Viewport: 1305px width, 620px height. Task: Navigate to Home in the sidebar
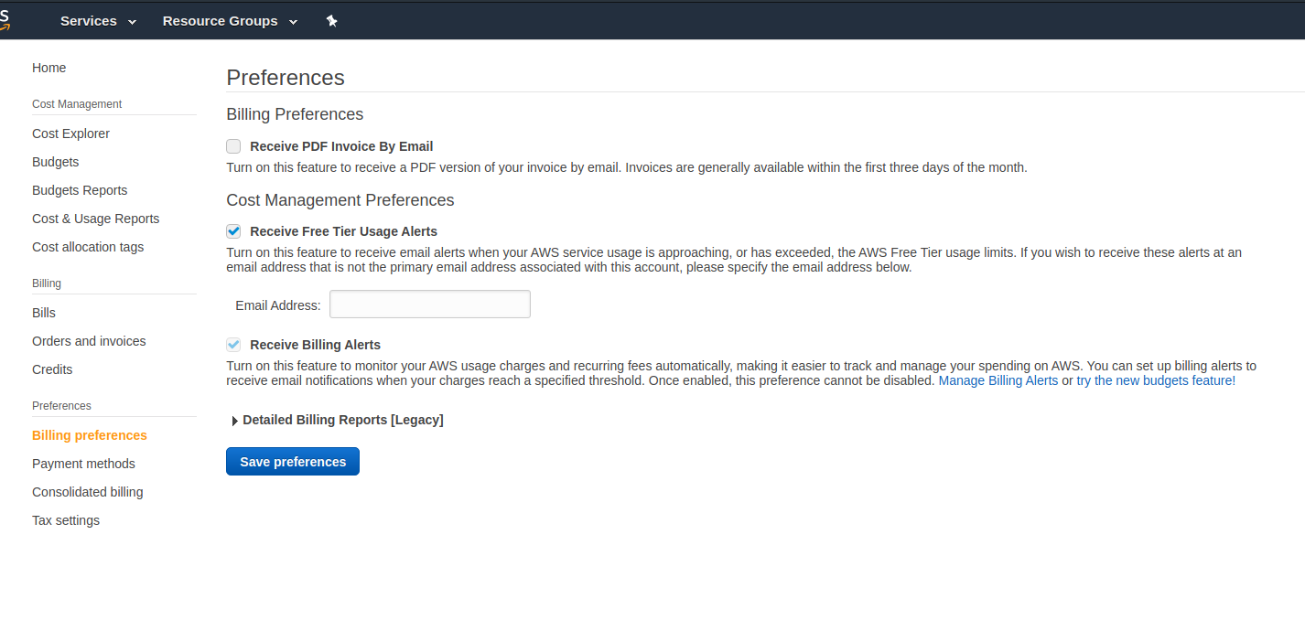pos(49,68)
